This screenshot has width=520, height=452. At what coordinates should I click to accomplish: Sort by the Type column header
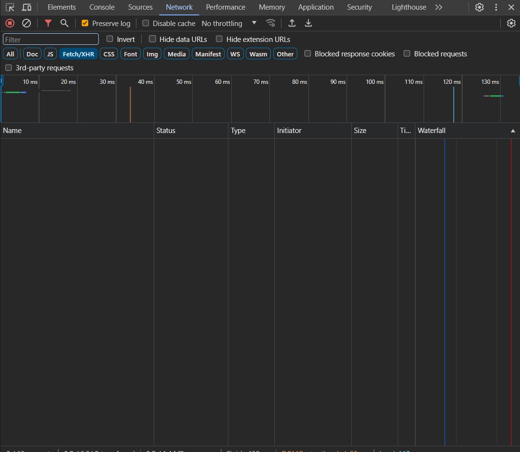[252, 131]
